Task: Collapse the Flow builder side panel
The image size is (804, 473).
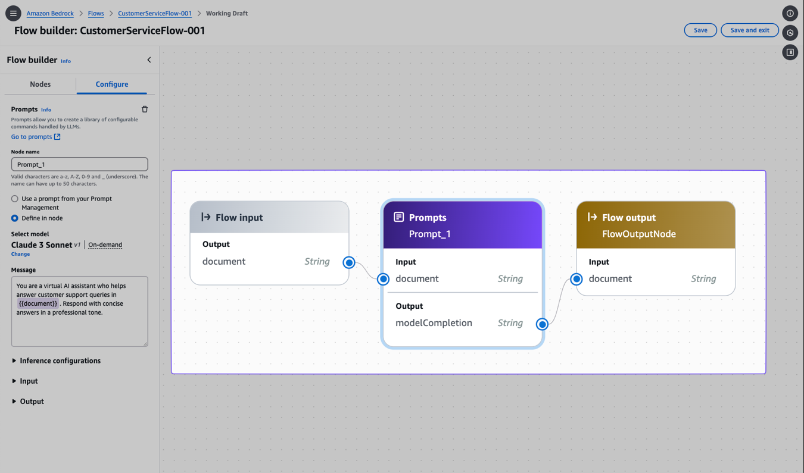Action: 149,60
